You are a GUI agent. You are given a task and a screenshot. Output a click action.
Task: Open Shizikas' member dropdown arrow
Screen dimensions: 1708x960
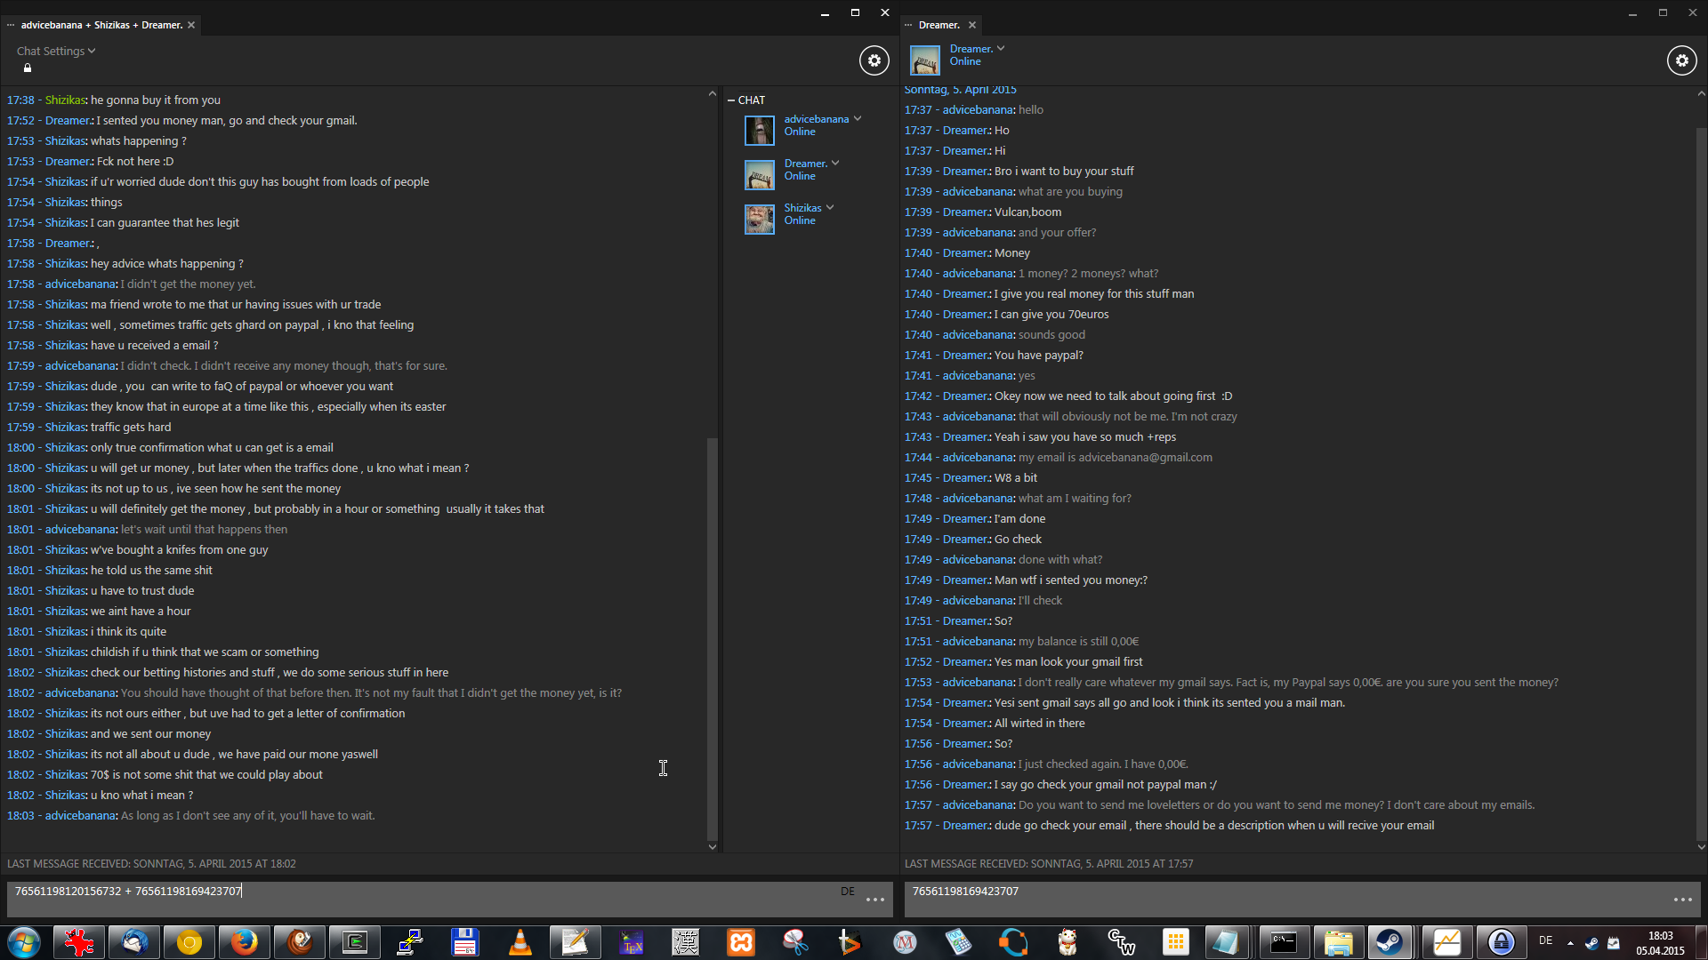[830, 208]
